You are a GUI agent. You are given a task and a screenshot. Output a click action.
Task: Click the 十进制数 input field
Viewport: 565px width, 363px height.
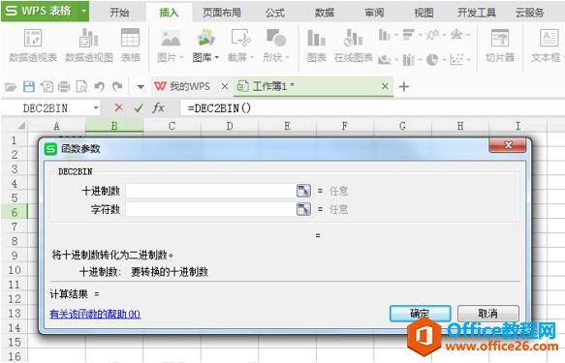(x=210, y=191)
